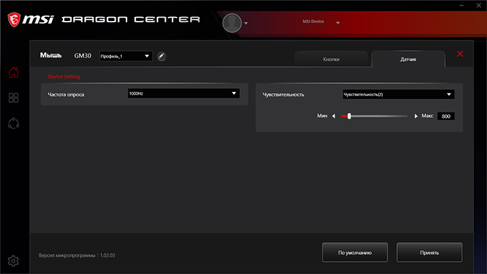The height and width of the screenshot is (274, 487).
Task: Click the GM30 device name
Action: coord(83,56)
